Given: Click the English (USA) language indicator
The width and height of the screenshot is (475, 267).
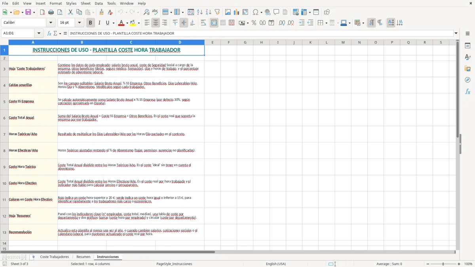Looking at the screenshot, I should [x=276, y=264].
